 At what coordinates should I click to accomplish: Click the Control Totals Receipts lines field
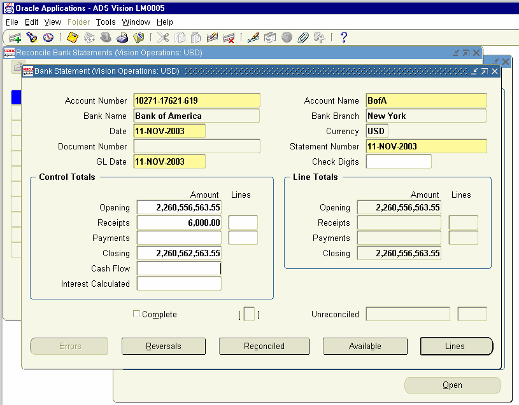point(243,223)
